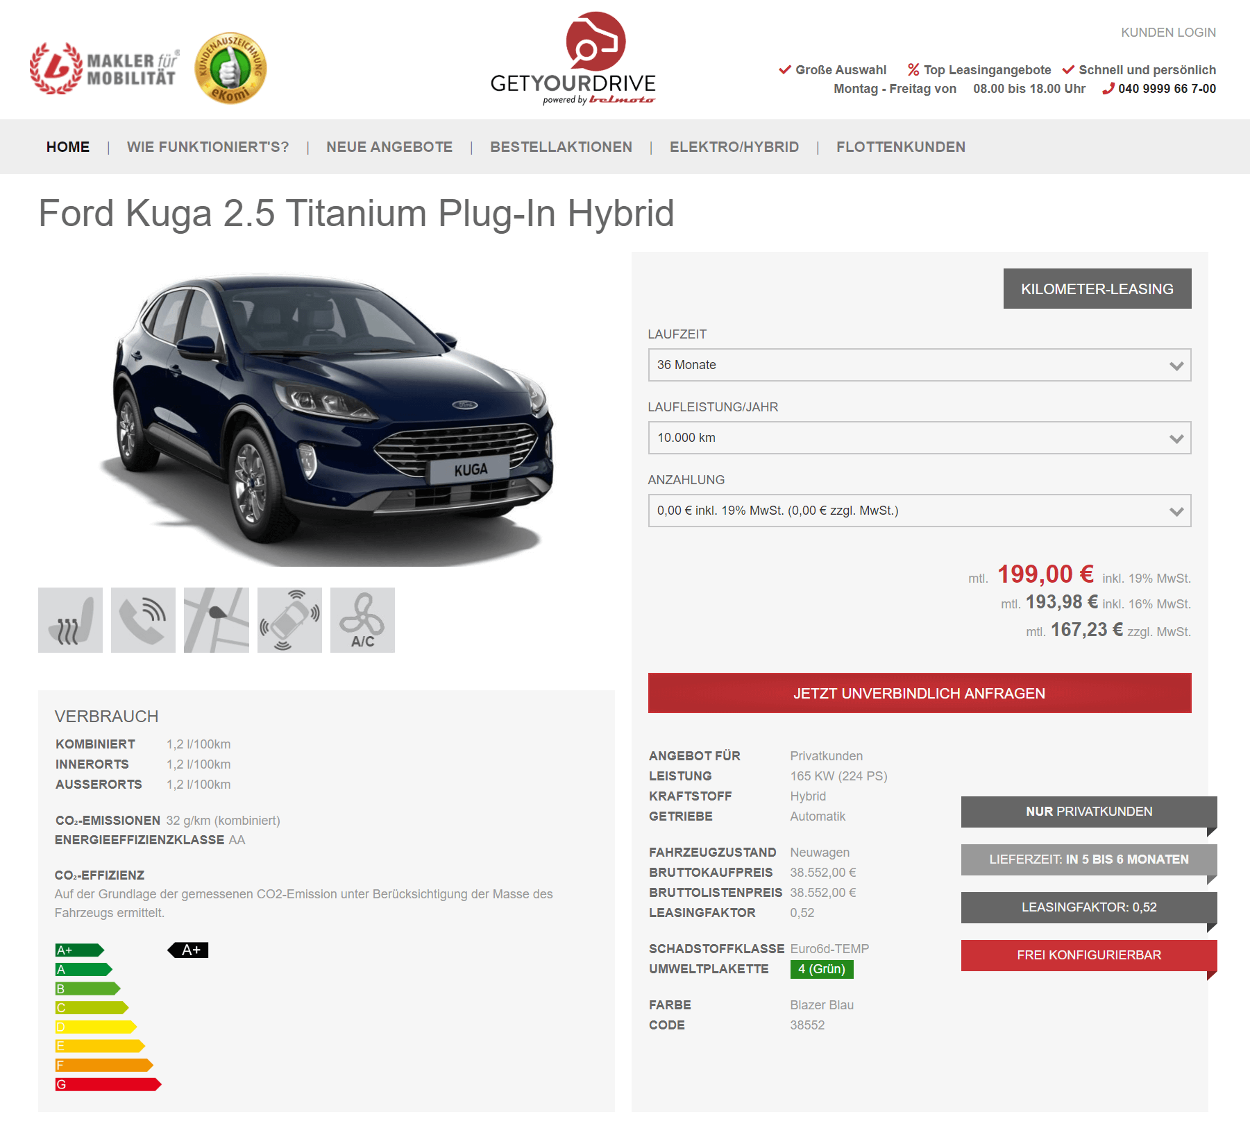Click the amber E efficiency bar

100,1046
